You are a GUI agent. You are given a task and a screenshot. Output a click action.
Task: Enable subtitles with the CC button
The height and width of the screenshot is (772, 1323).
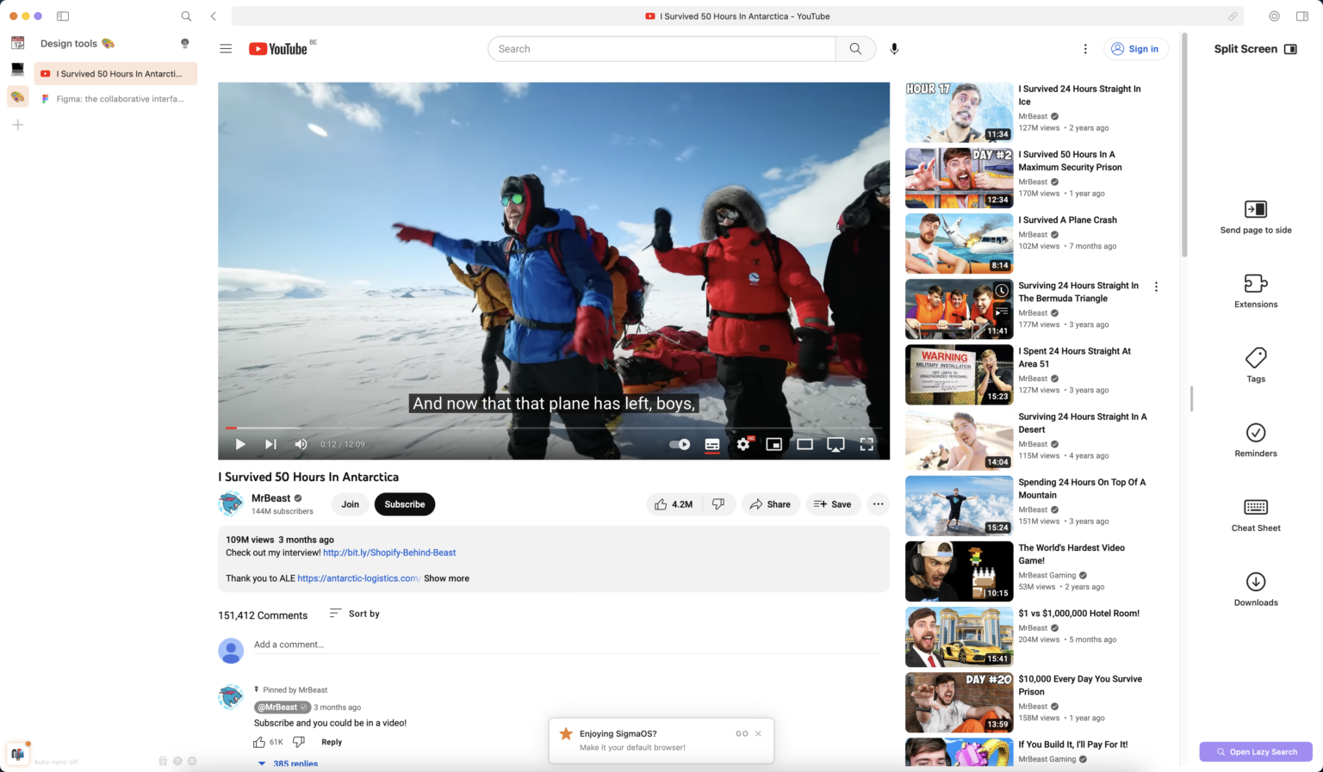point(711,444)
